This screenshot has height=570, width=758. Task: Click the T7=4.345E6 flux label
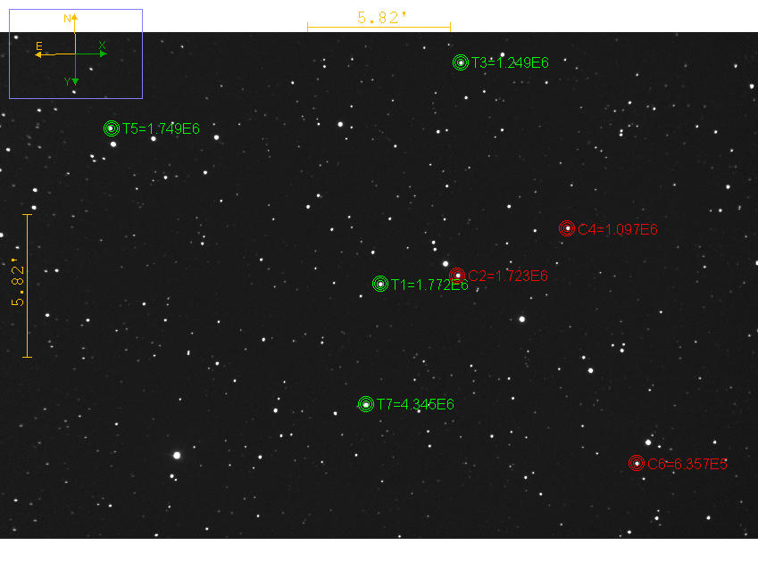[x=415, y=405]
